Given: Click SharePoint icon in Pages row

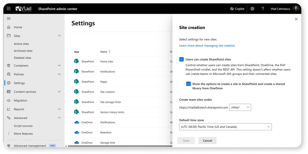Looking at the screenshot, I should pos(76,82).
